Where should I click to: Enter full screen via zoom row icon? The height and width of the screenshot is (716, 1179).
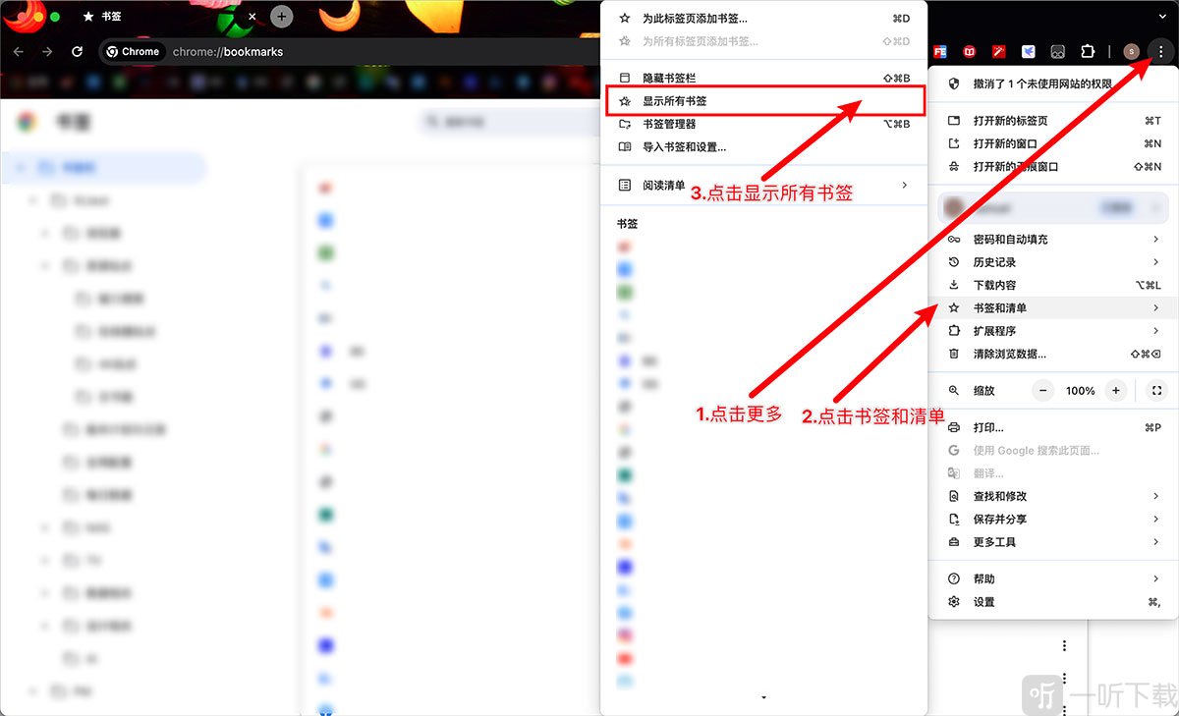[x=1156, y=391]
